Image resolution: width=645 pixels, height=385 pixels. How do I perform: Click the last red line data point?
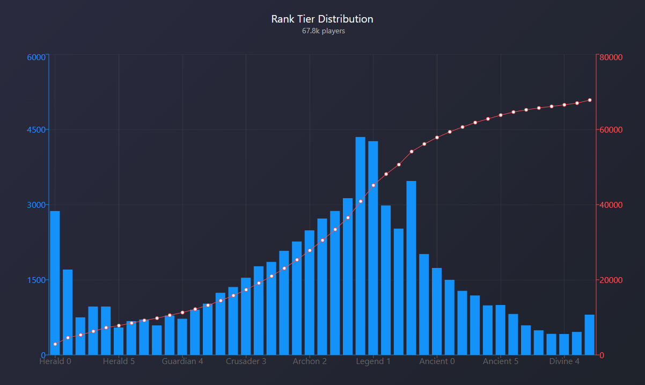589,100
